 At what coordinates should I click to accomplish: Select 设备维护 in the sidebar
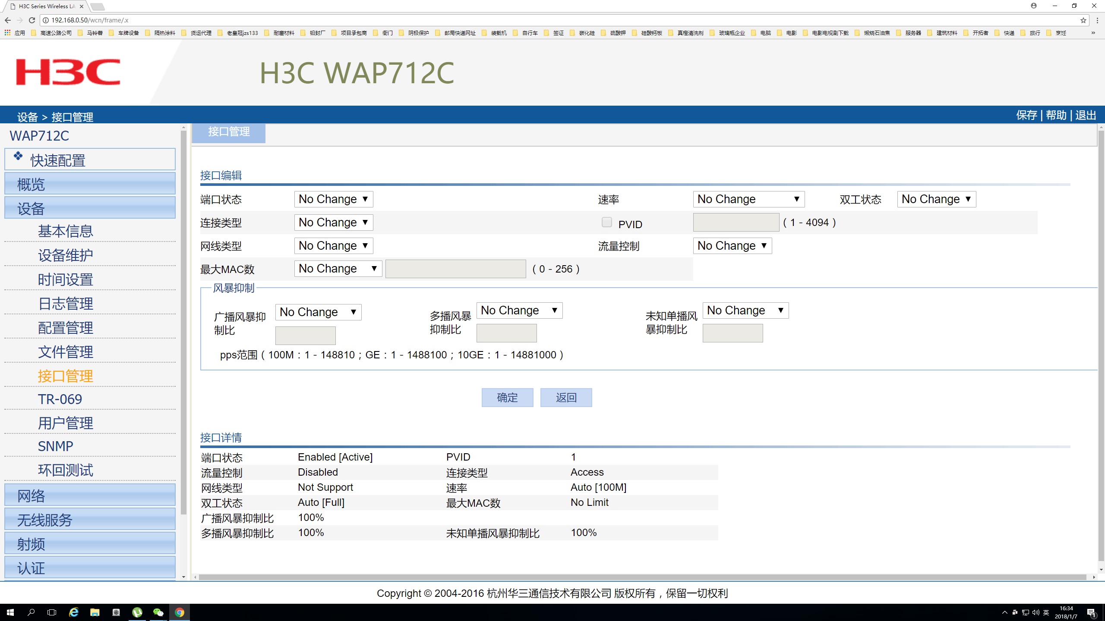click(x=66, y=255)
